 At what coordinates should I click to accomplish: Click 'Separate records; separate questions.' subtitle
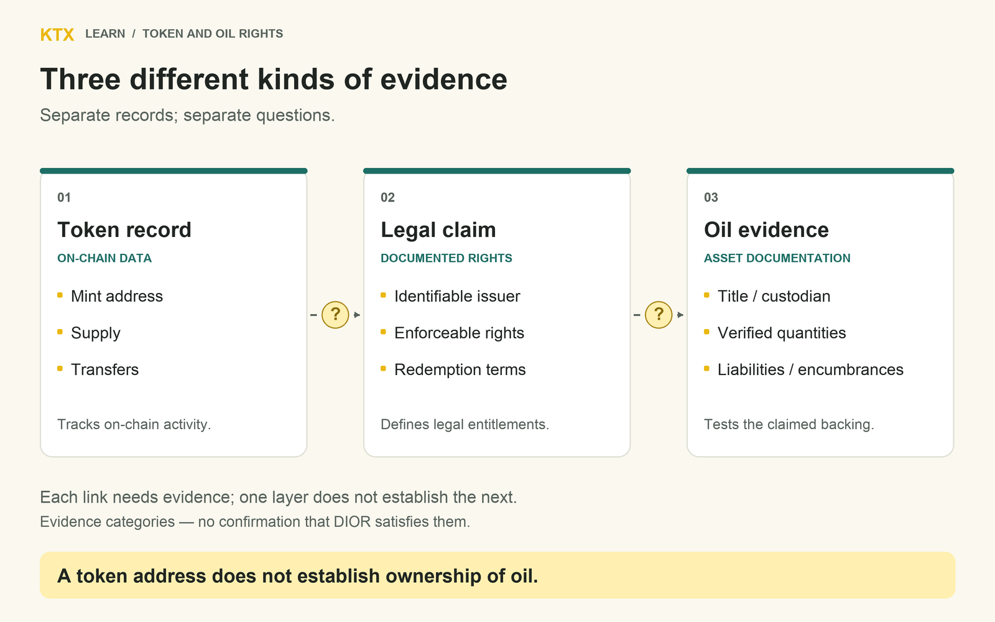coord(187,115)
